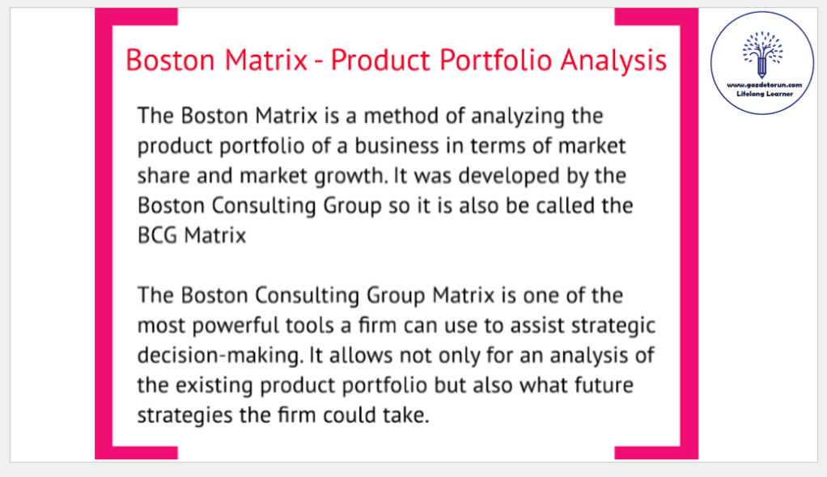
Task: Click the line starting "product portfolio of a business"
Action: pyautogui.click(x=382, y=146)
